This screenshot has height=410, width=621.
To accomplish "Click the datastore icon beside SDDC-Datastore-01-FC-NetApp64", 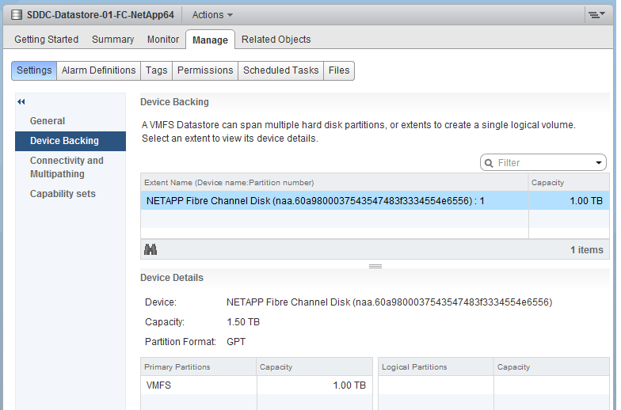I will (16, 15).
